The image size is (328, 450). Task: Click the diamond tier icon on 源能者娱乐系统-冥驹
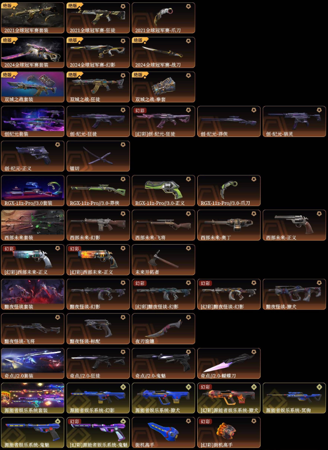click(319, 387)
